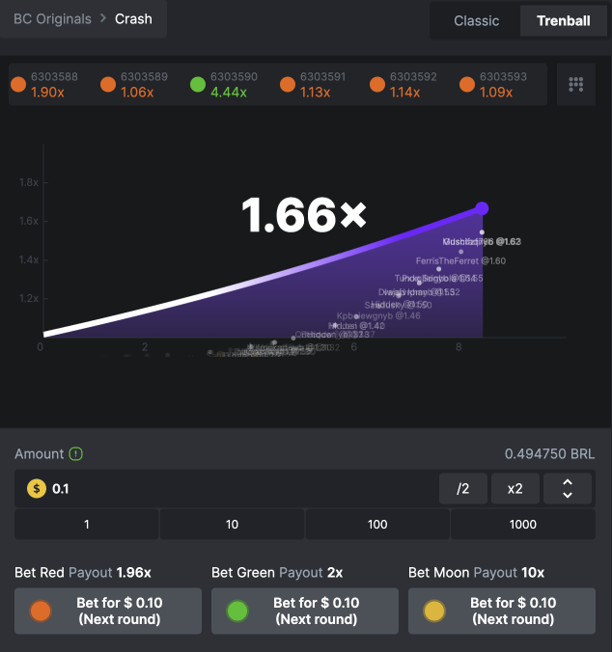Image resolution: width=612 pixels, height=652 pixels.
Task: Double the bet with x2 button
Action: click(x=515, y=489)
